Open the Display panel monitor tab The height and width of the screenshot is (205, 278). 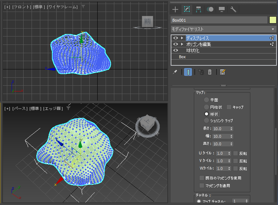pyautogui.click(x=222, y=9)
